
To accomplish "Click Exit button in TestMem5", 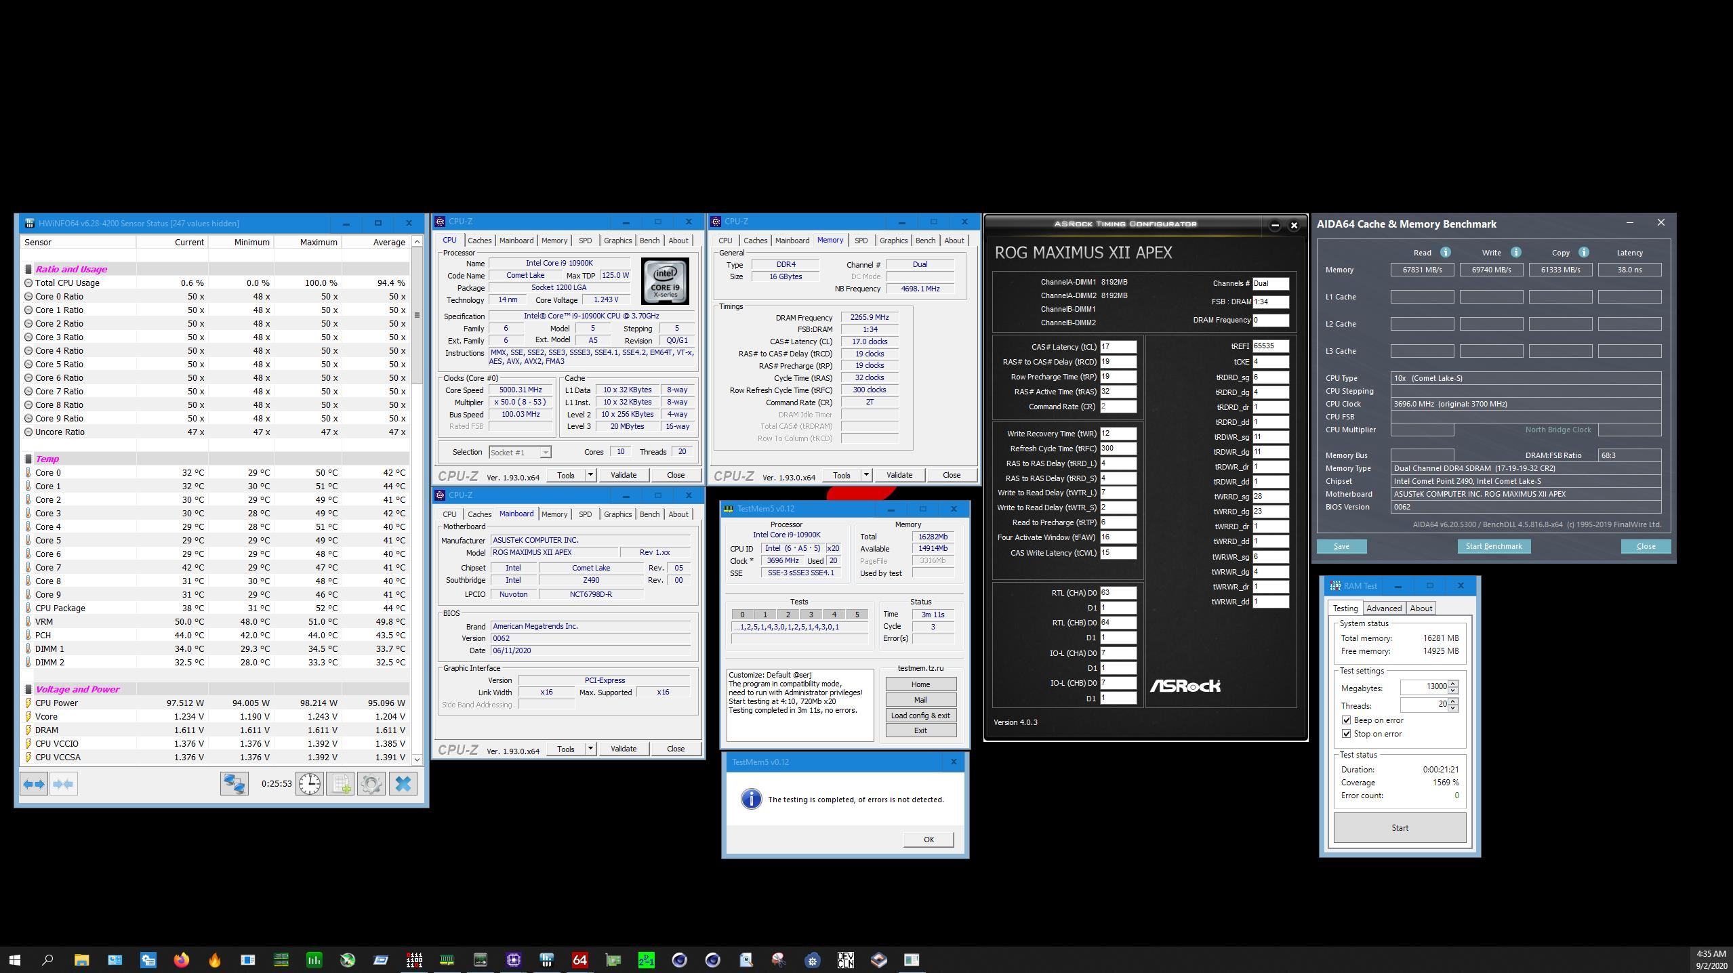I will click(920, 730).
